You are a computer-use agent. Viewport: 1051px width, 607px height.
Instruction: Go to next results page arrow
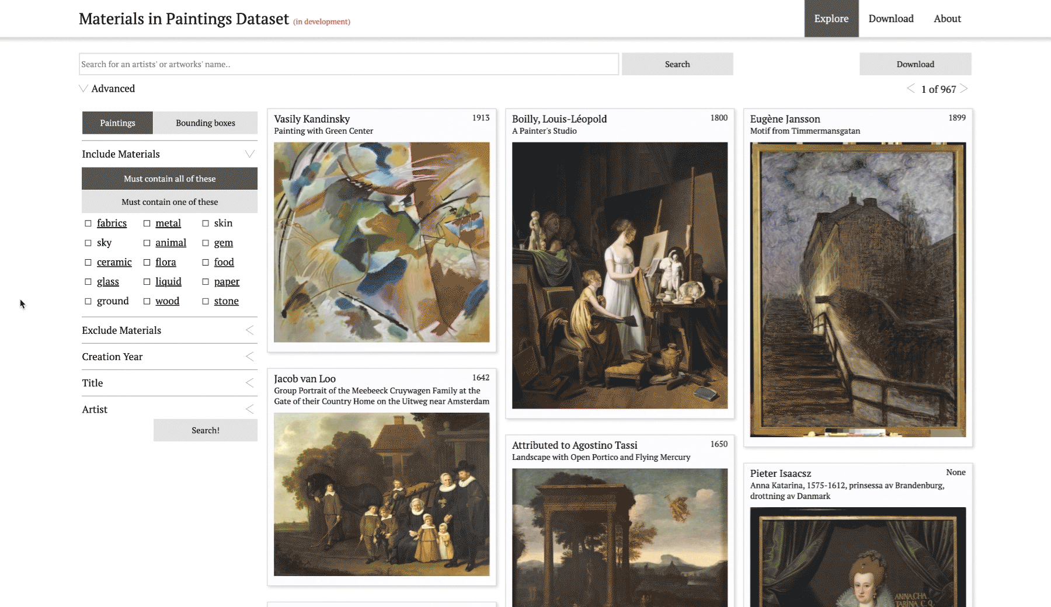click(x=964, y=89)
